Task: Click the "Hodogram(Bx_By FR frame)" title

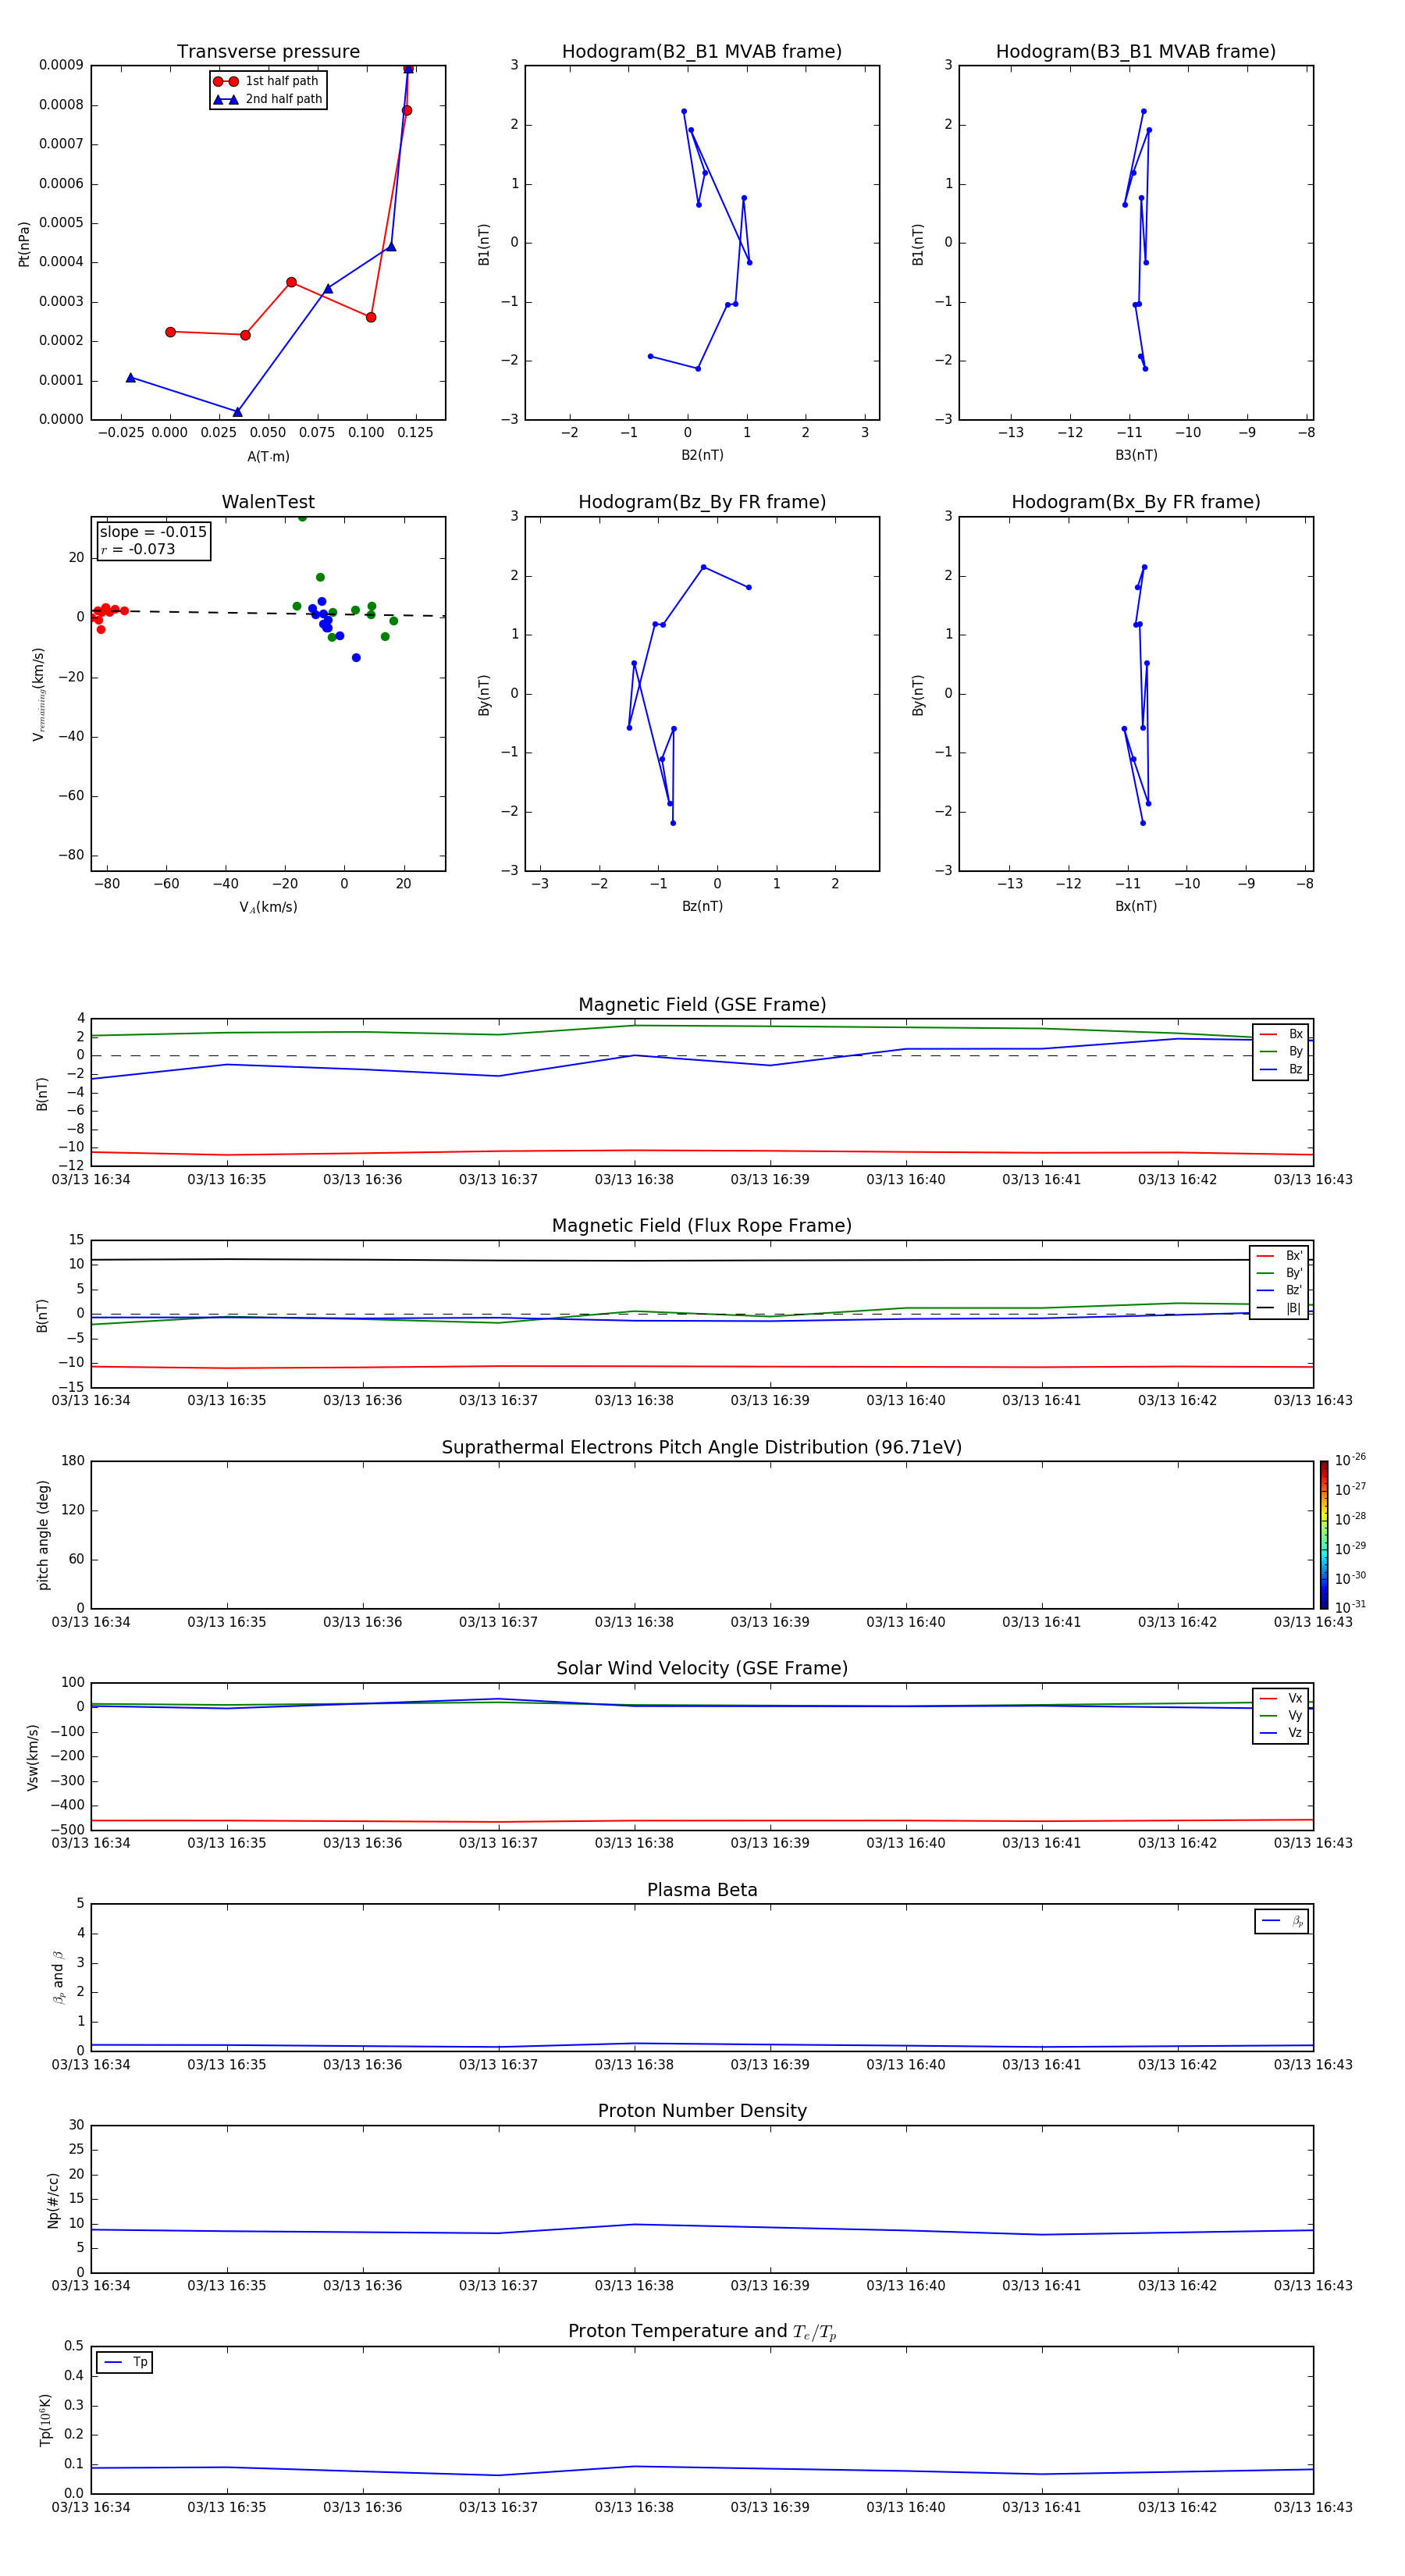Action: (x=1136, y=502)
